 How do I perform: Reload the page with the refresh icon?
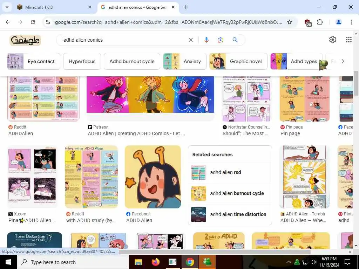pos(33,22)
